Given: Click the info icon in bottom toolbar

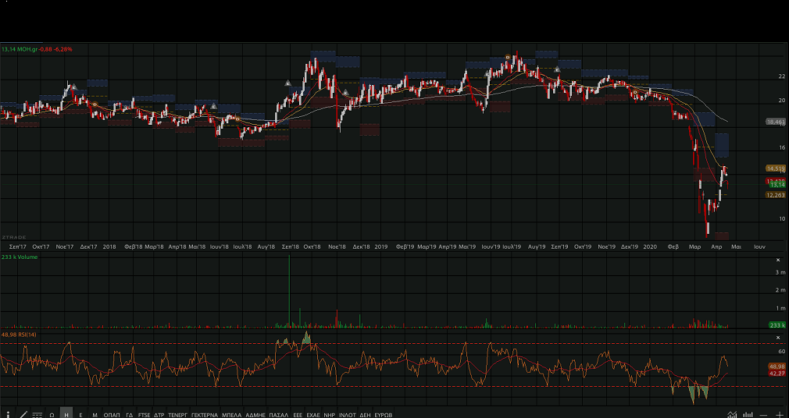Looking at the screenshot, I should 9,414.
